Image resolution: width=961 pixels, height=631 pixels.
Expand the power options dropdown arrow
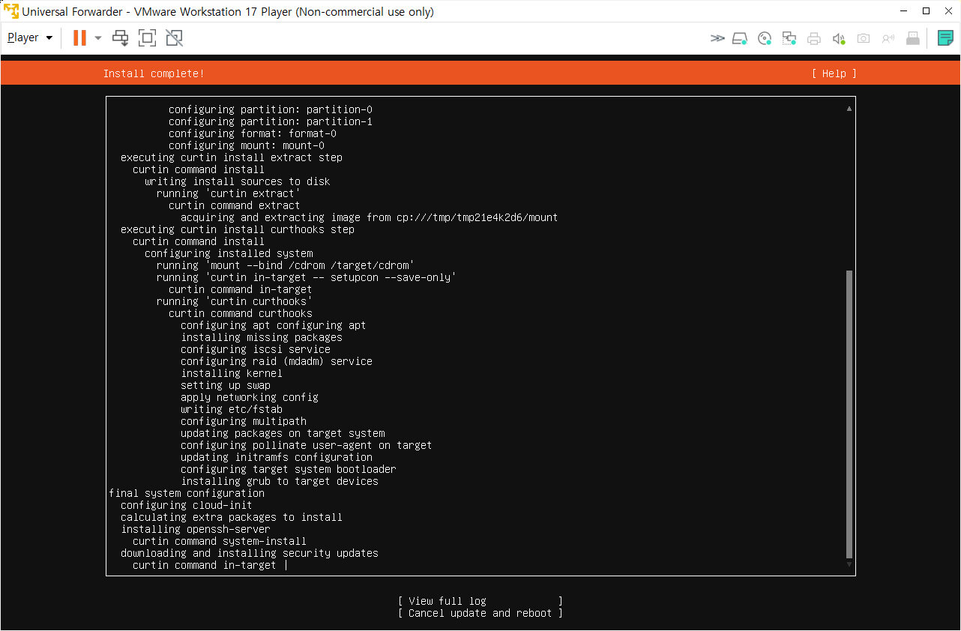98,37
